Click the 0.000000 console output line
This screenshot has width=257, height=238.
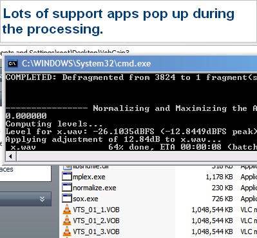point(26,116)
